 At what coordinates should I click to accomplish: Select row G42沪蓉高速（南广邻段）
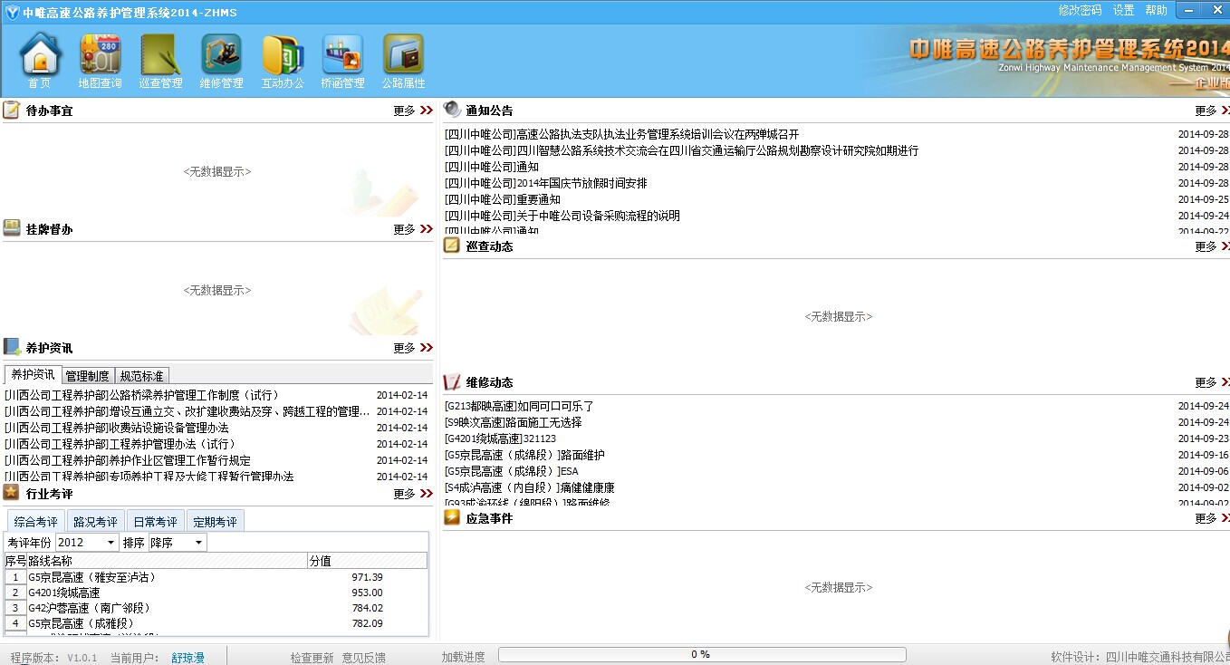coord(216,608)
